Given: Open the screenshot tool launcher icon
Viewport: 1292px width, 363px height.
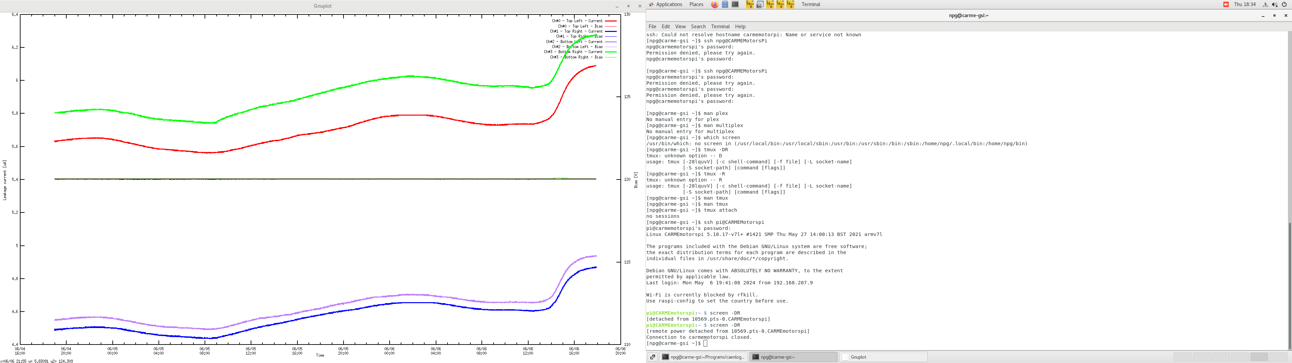Looking at the screenshot, I should point(760,4).
